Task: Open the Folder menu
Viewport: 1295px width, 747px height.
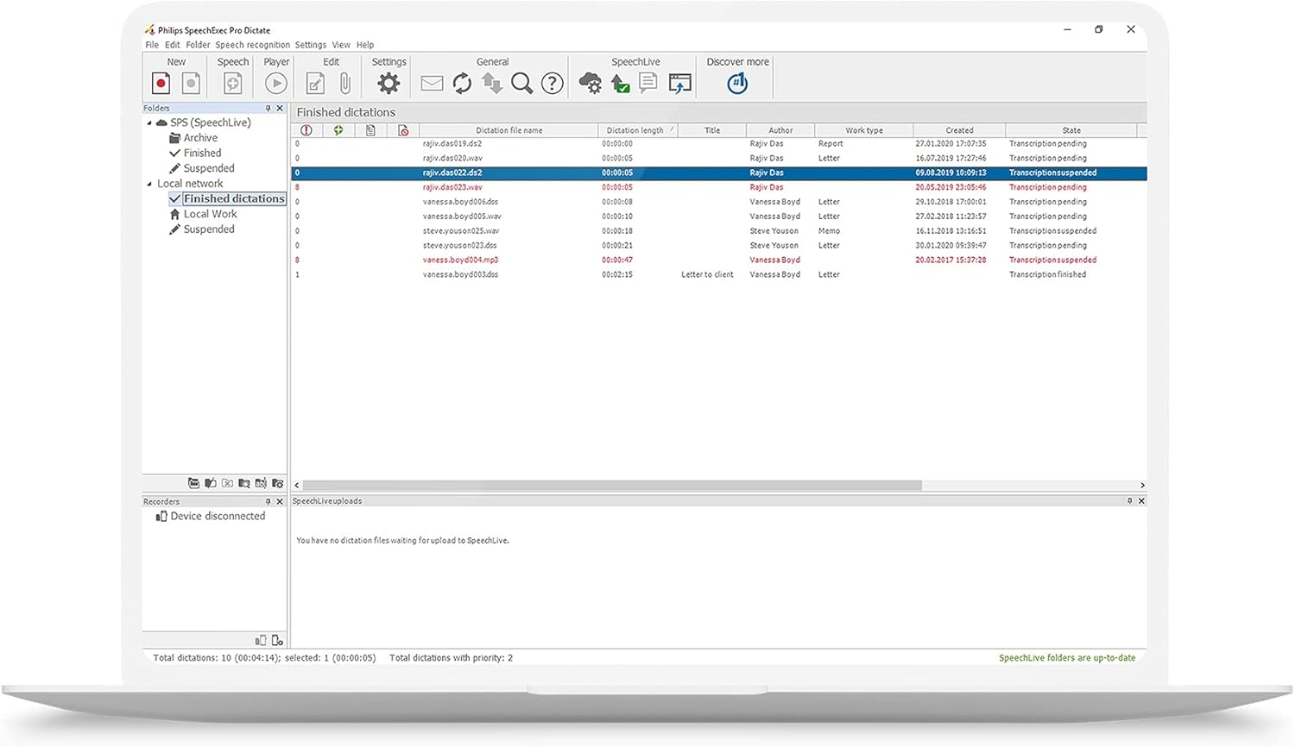Action: (x=198, y=45)
